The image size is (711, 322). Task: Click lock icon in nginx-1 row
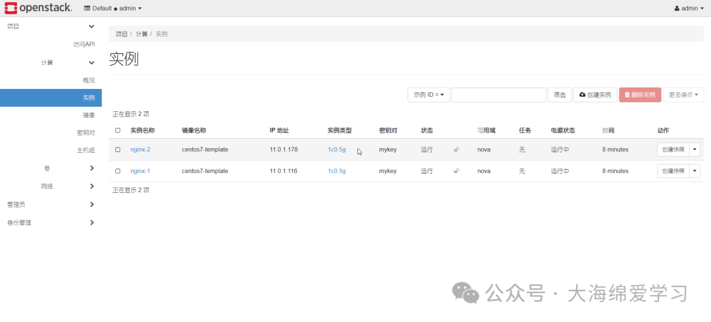pos(456,171)
